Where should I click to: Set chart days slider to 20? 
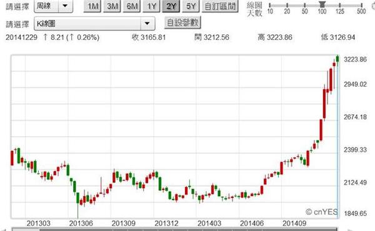287,5
